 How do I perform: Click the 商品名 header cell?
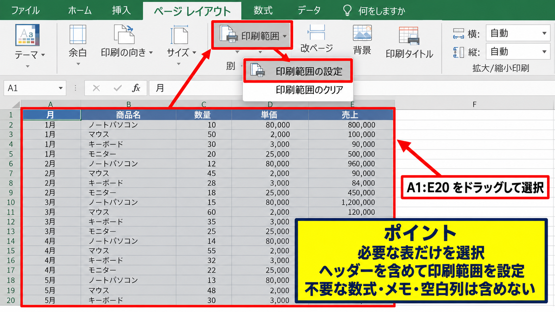[128, 115]
